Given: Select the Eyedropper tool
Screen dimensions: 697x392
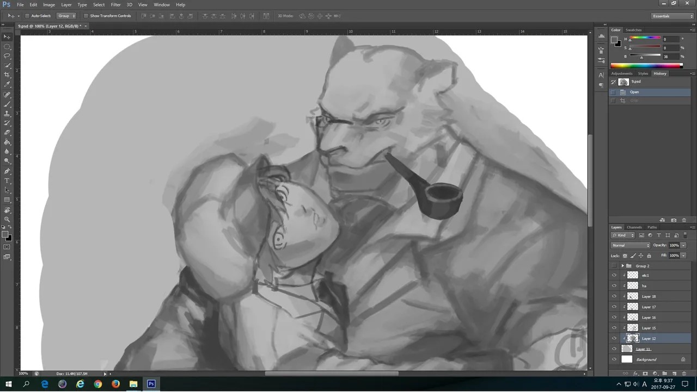Looking at the screenshot, I should point(7,84).
